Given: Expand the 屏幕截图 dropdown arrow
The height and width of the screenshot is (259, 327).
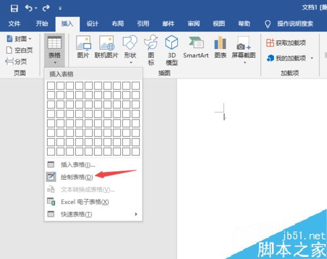Looking at the screenshot, I should point(245,63).
